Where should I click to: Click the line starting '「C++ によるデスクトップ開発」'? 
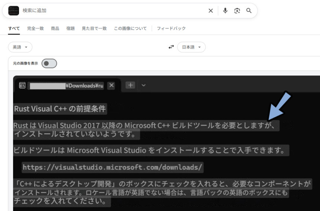163,184
